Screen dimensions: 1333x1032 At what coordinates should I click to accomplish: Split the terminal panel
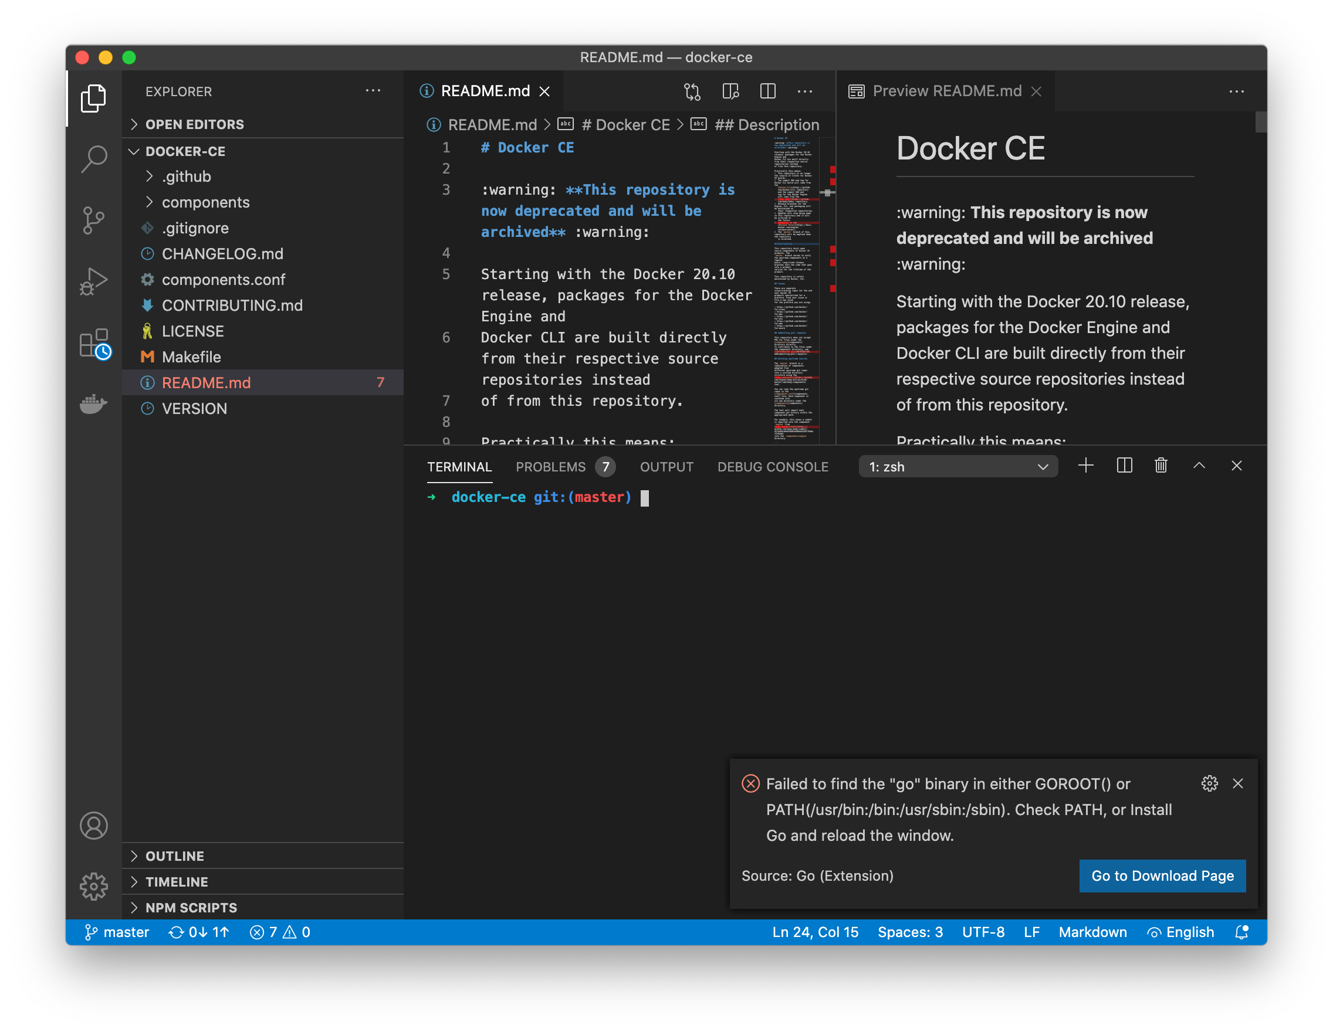pyautogui.click(x=1124, y=466)
